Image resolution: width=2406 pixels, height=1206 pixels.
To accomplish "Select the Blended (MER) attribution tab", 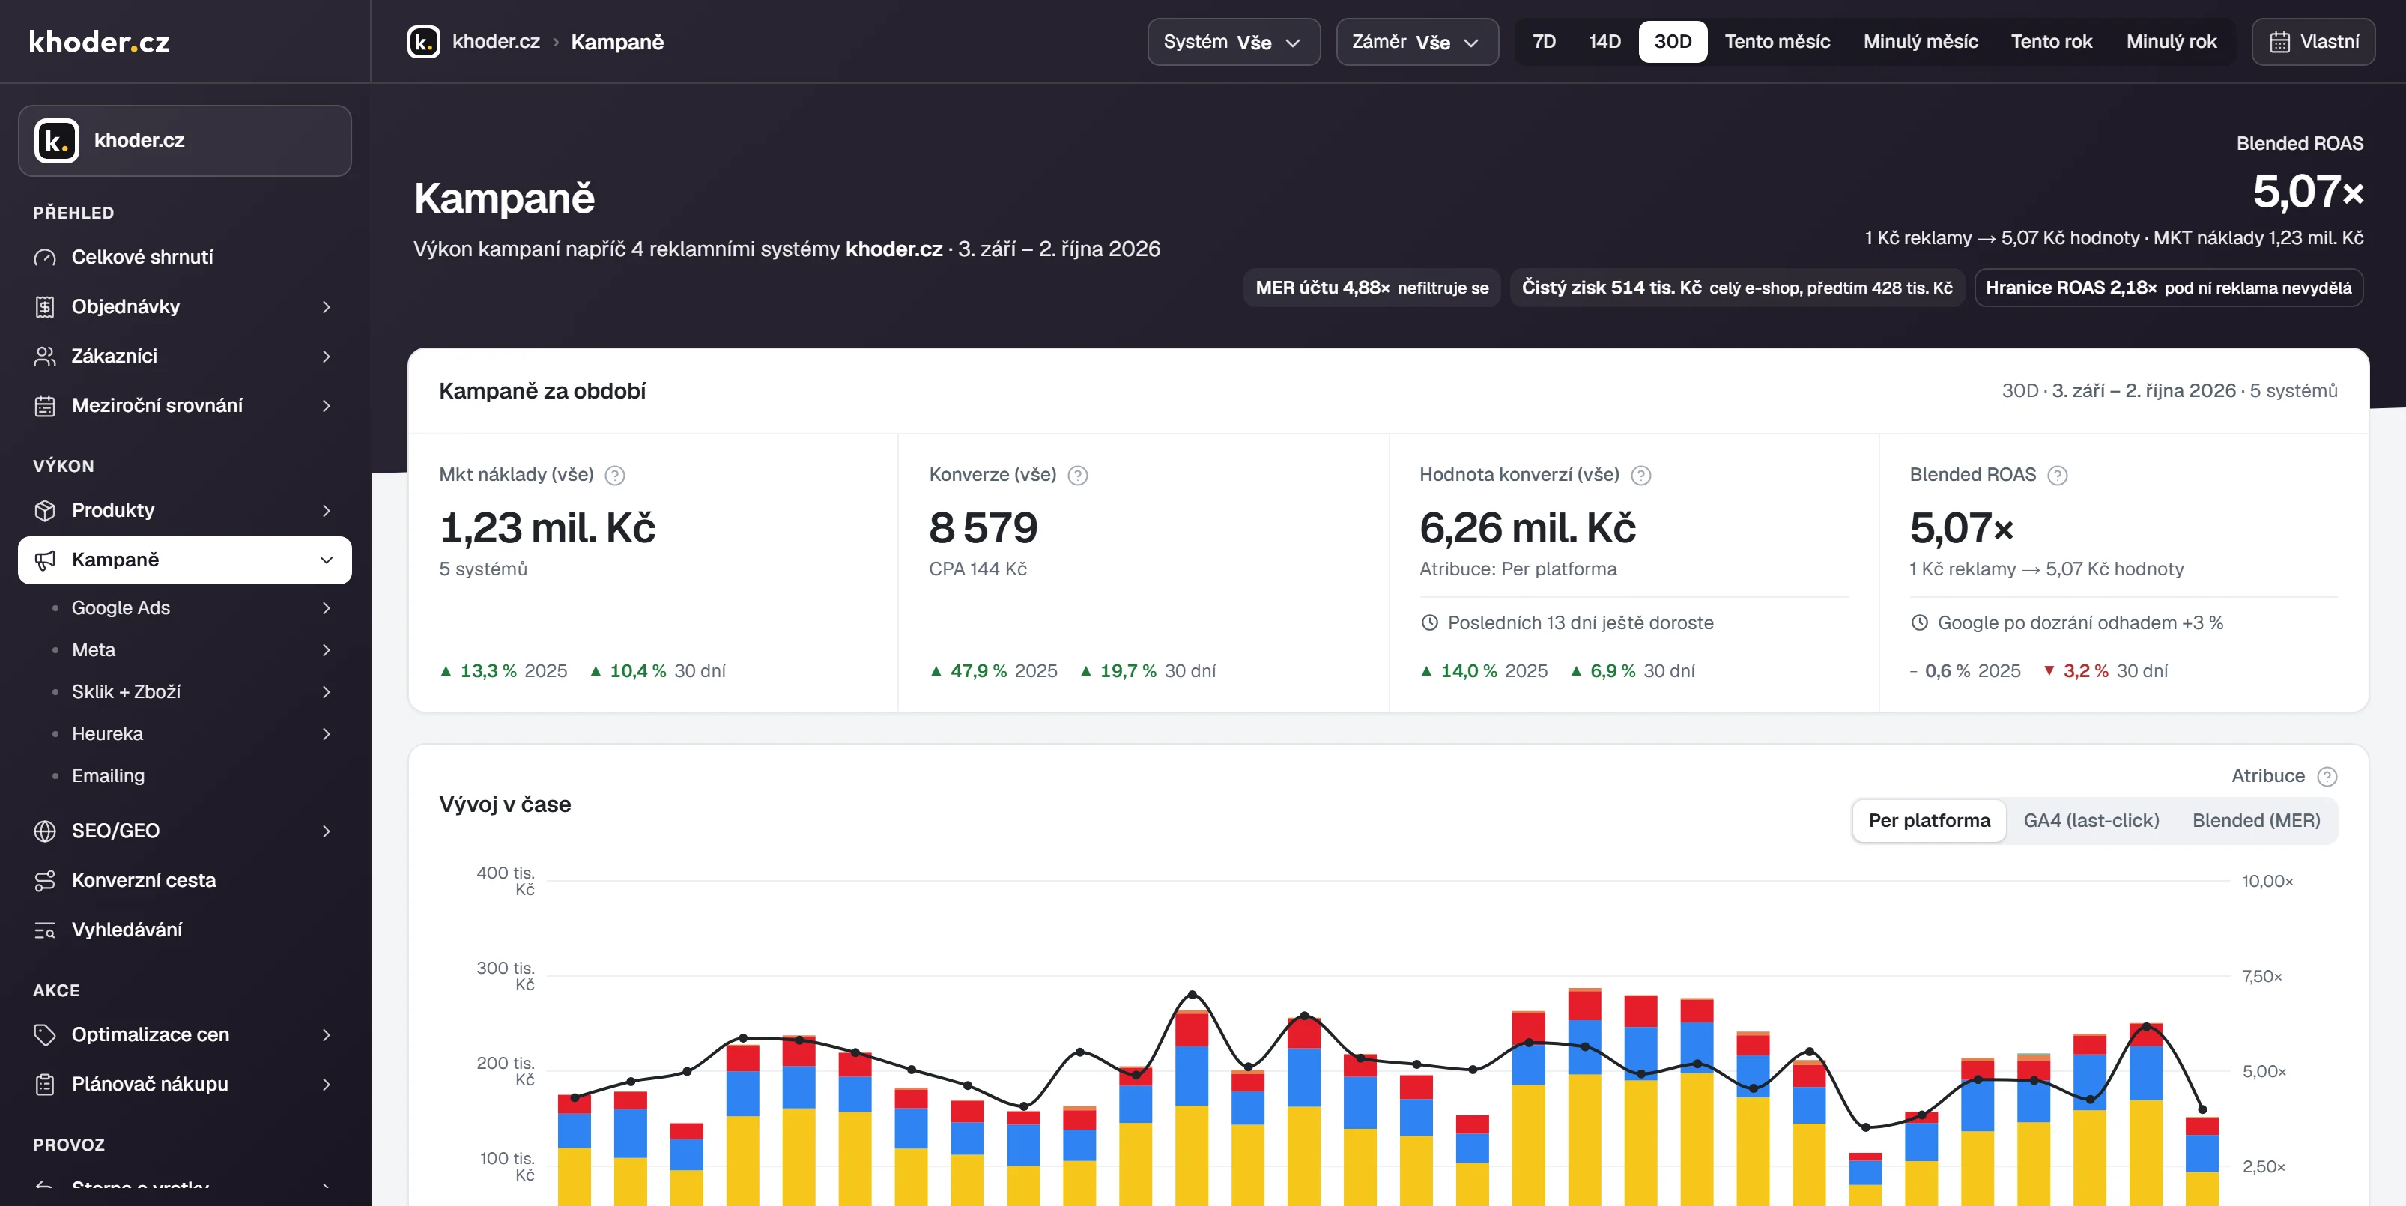I will [x=2255, y=821].
